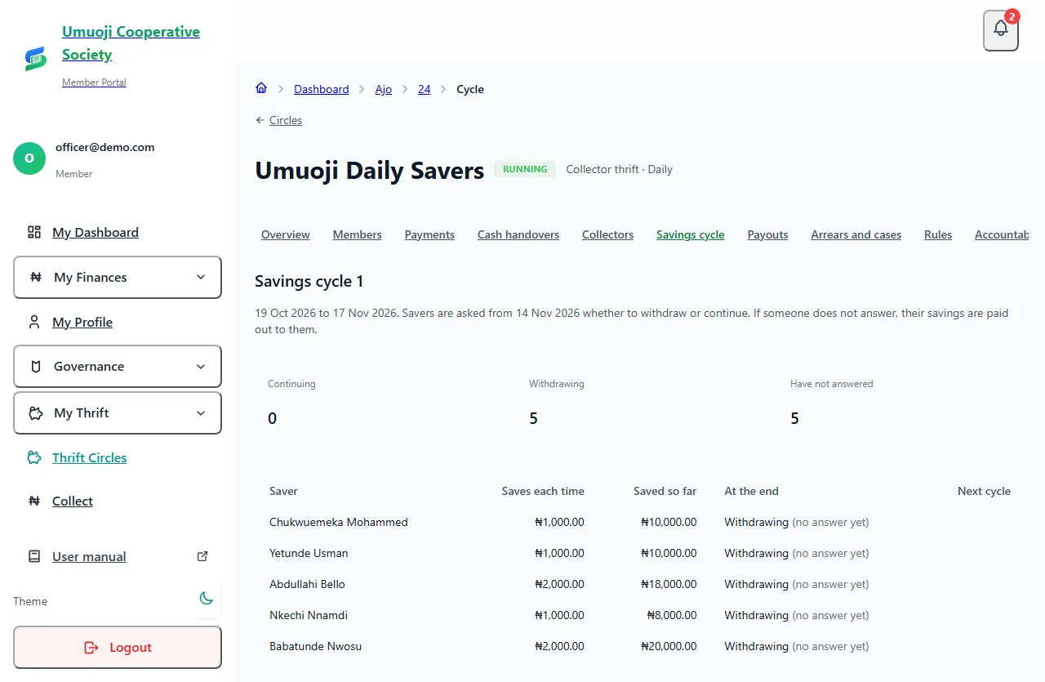Open the Collect link
The height and width of the screenshot is (682, 1045).
(x=73, y=501)
